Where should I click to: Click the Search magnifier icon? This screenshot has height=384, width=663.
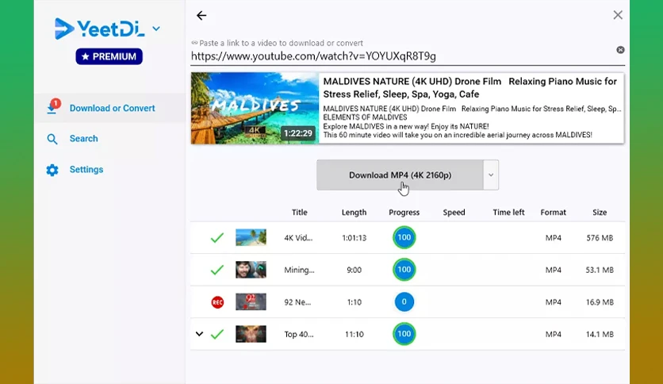point(52,139)
